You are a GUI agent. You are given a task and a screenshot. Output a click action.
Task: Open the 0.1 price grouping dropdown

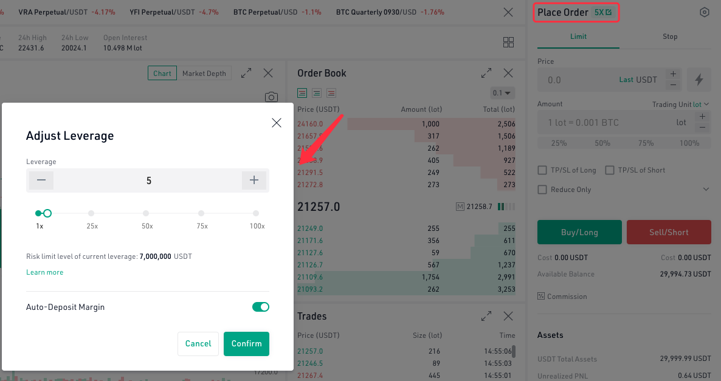(502, 93)
